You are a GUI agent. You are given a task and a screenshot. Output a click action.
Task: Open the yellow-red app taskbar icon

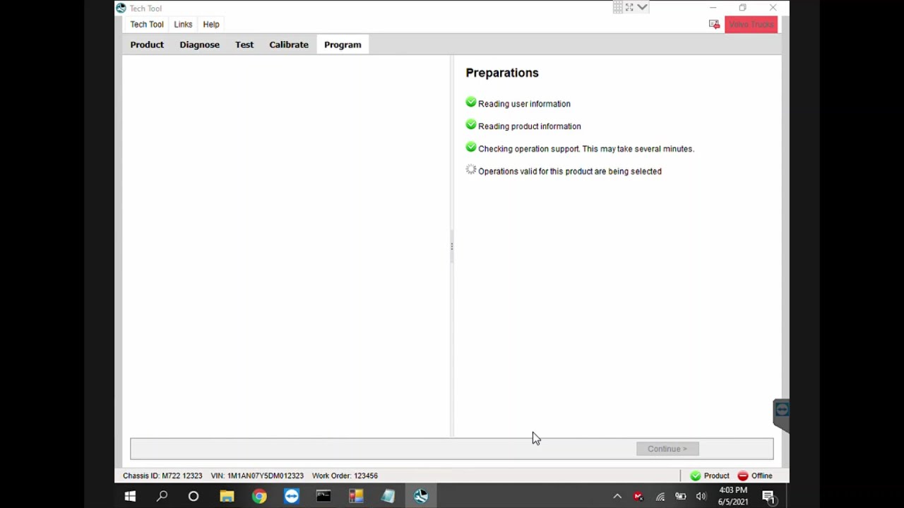click(356, 497)
